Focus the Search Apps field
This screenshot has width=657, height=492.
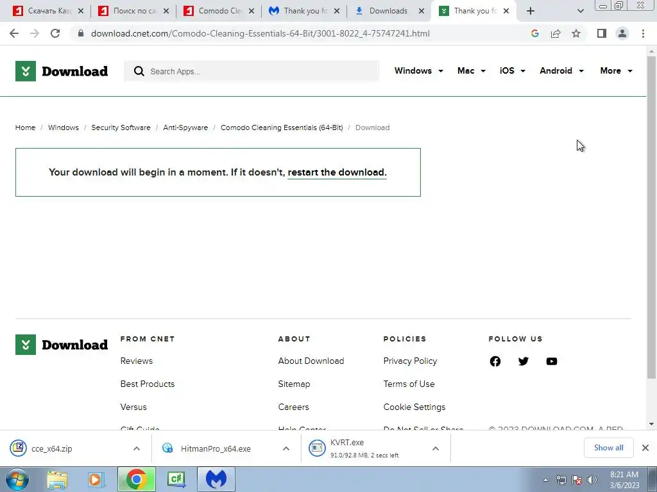(252, 71)
